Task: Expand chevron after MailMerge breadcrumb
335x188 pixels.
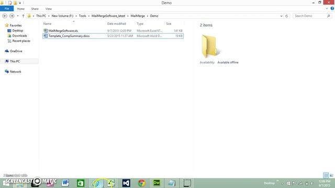Action: pos(148,16)
